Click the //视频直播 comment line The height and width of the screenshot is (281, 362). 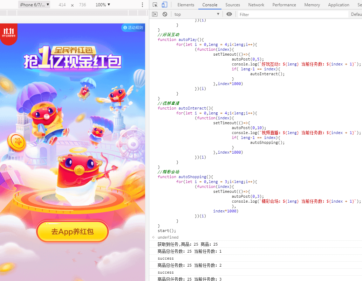click(168, 103)
